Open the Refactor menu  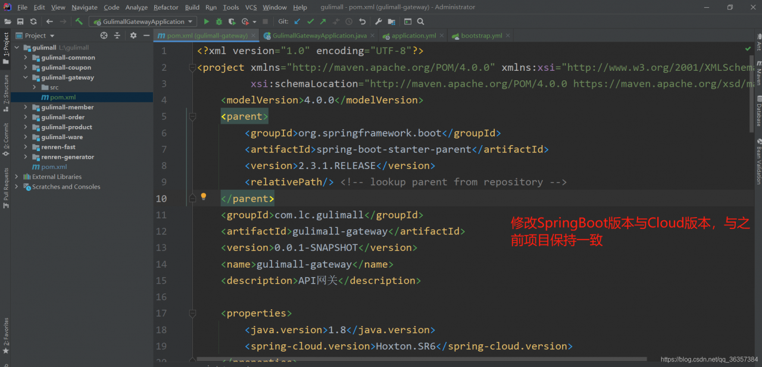click(x=166, y=7)
